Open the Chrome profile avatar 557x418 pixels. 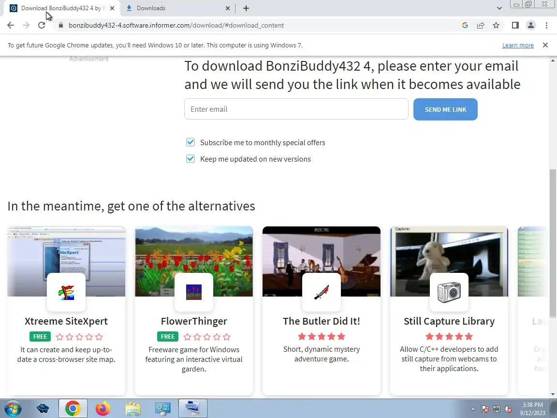click(x=531, y=25)
